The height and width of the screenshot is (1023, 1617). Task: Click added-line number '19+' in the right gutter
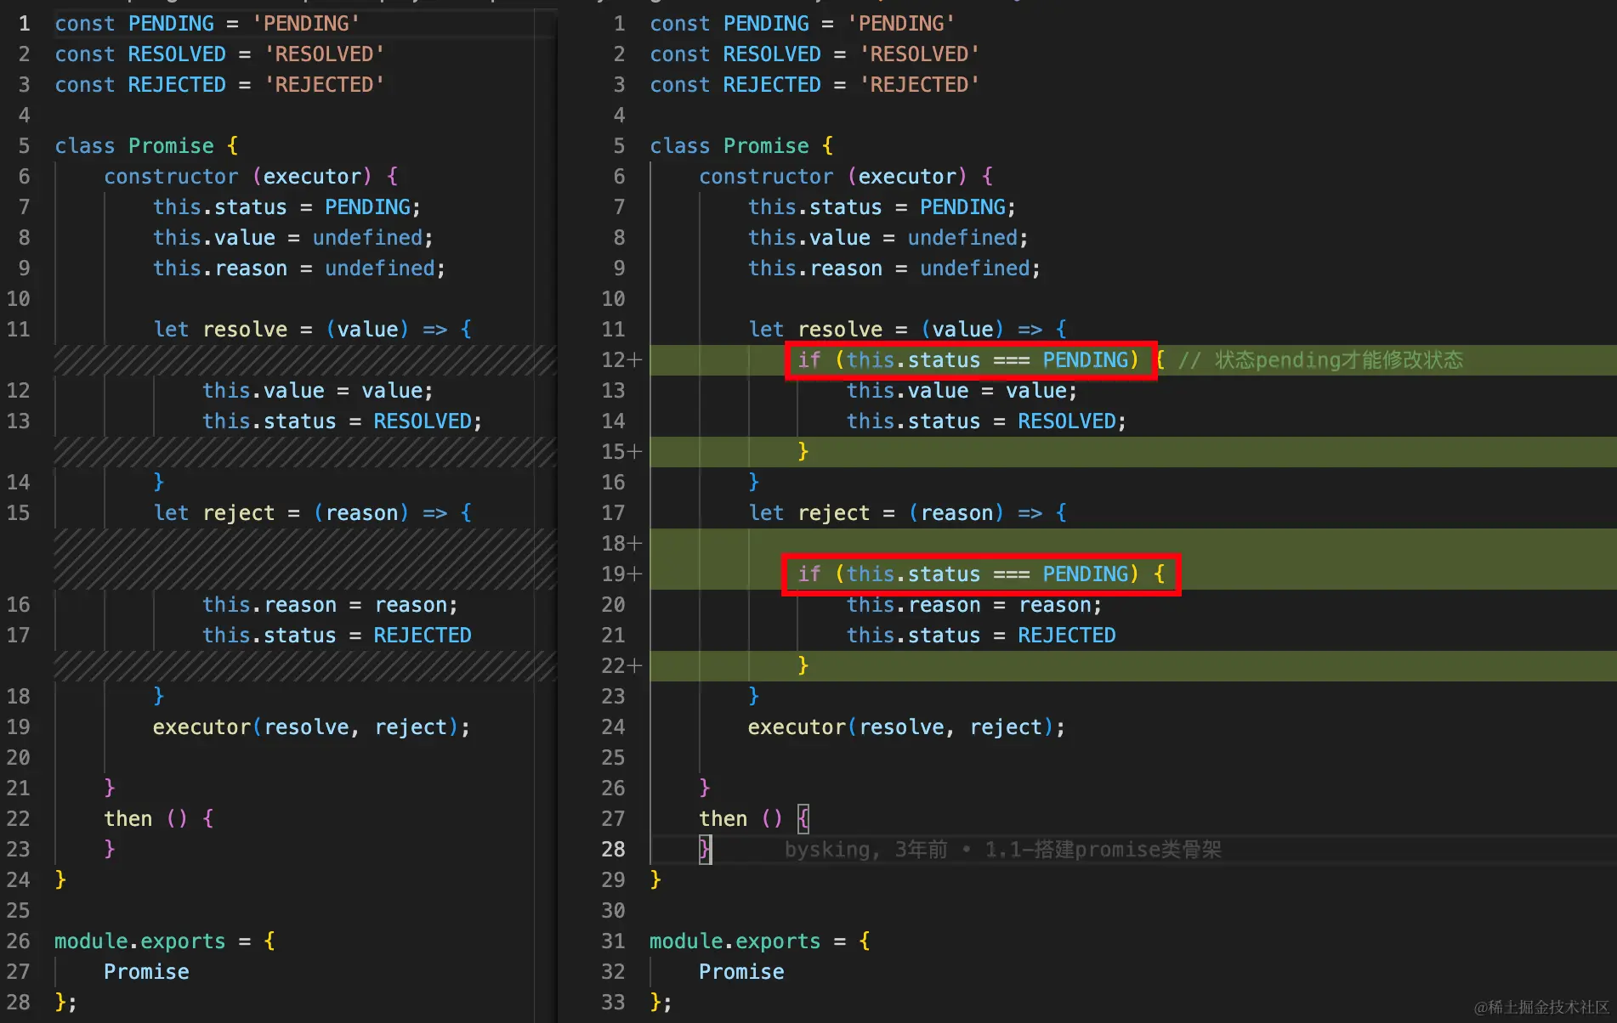tap(621, 574)
